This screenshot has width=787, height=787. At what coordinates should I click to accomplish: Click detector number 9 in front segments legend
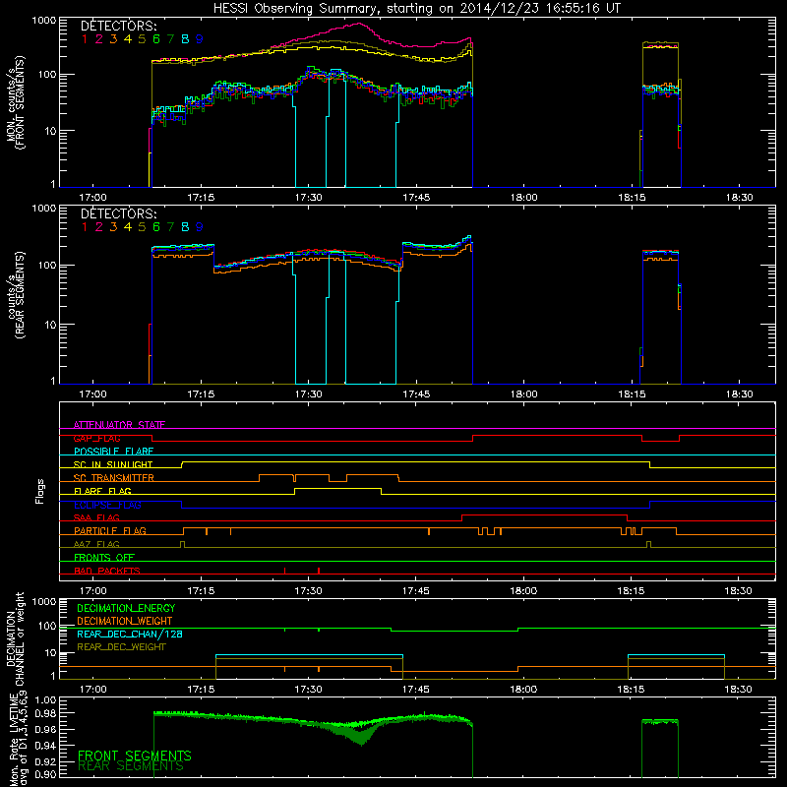pos(200,38)
